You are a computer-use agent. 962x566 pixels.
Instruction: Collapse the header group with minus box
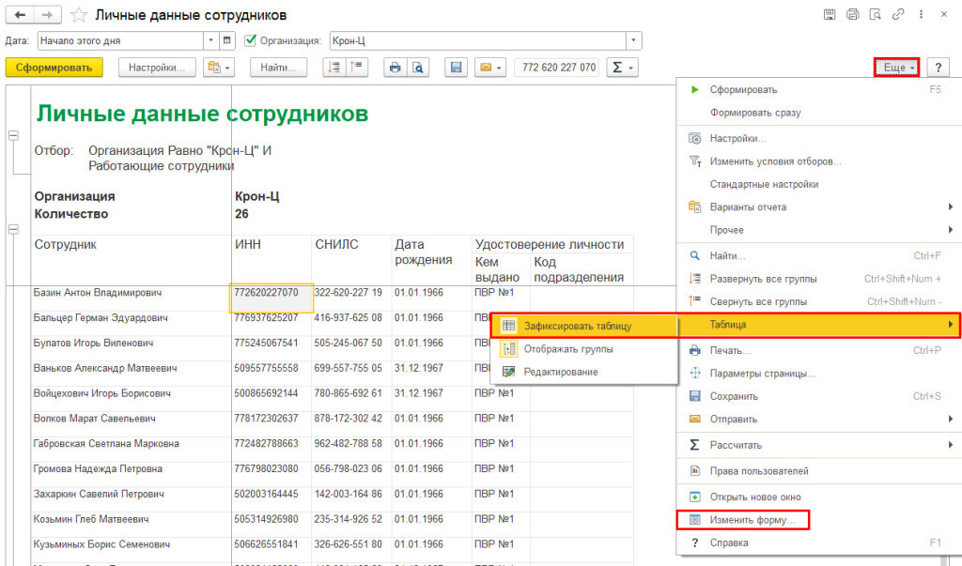(x=13, y=135)
